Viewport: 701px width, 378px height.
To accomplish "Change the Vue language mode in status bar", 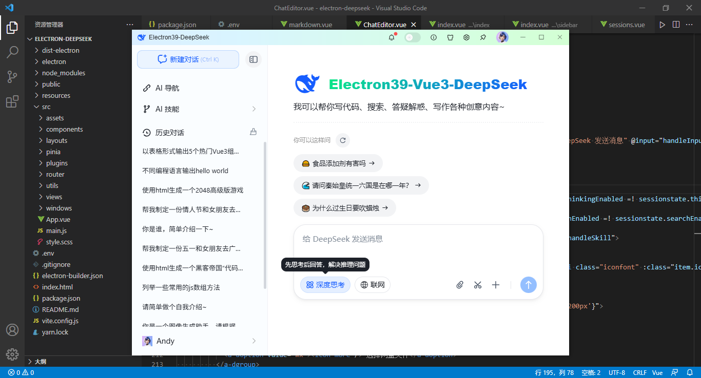I will [657, 372].
